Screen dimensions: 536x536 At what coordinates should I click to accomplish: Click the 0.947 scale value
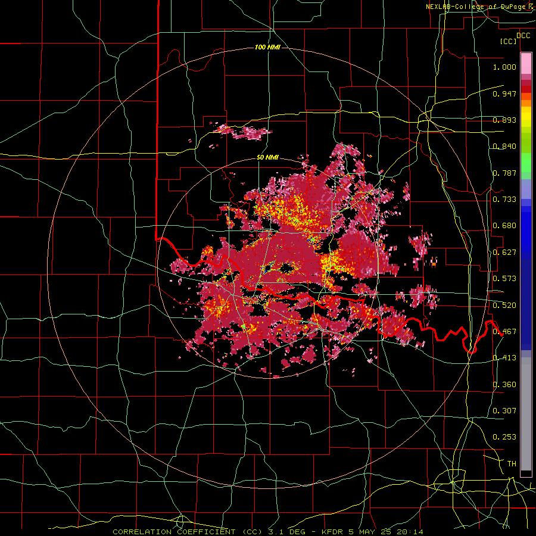coord(504,94)
